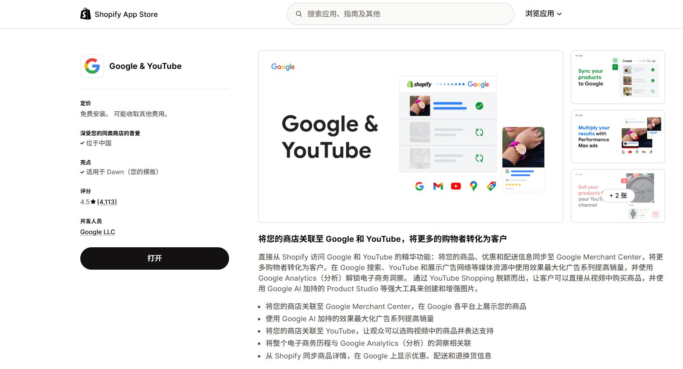Viewport: 683px width, 369px height.
Task: Click the Shopify bag logo icon
Action: [85, 14]
